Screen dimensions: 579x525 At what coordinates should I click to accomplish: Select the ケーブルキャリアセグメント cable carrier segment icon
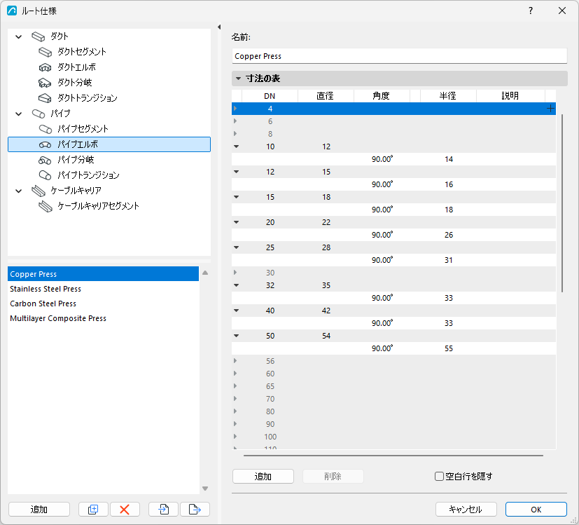tap(46, 206)
